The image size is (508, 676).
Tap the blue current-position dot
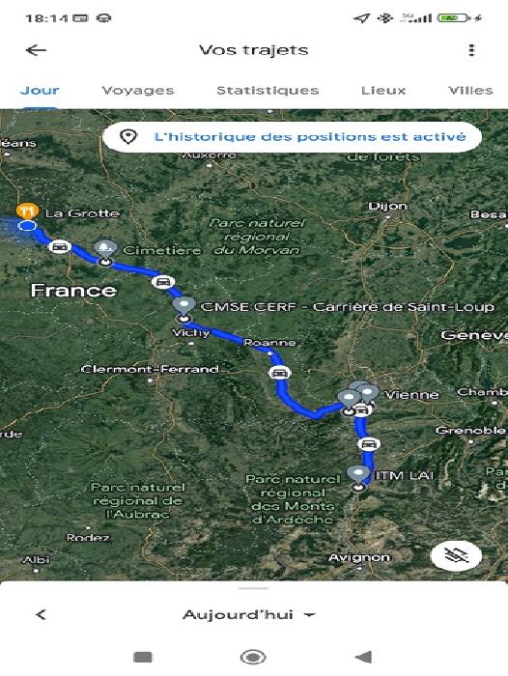click(x=28, y=225)
